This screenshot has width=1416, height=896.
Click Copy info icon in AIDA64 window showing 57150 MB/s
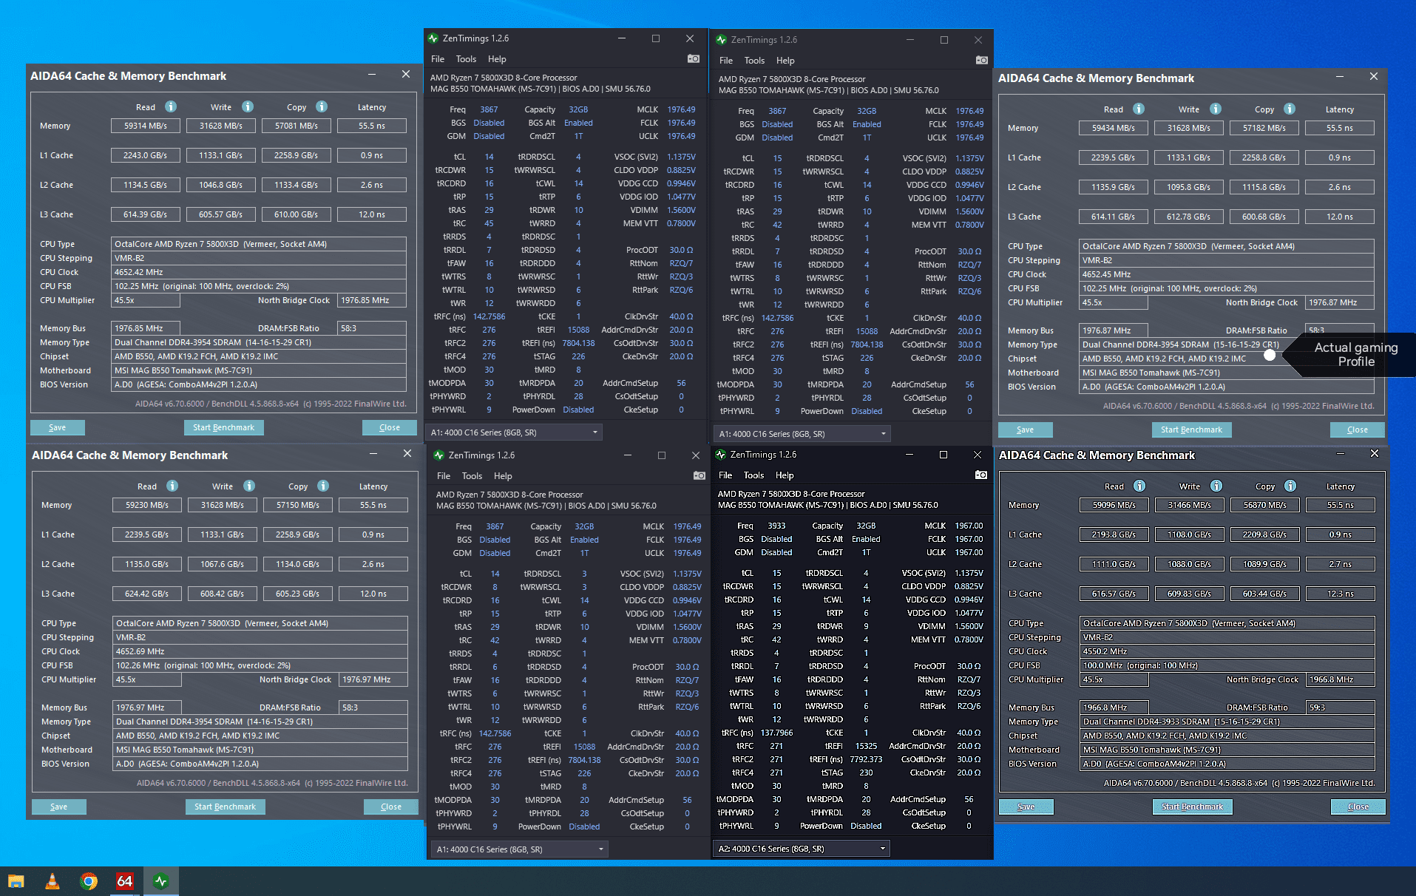[323, 486]
